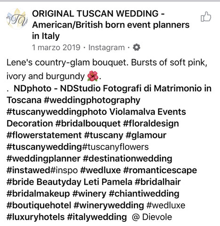Open the #weddingphotography hashtag
The height and width of the screenshot is (226, 220).
pyautogui.click(x=92, y=100)
